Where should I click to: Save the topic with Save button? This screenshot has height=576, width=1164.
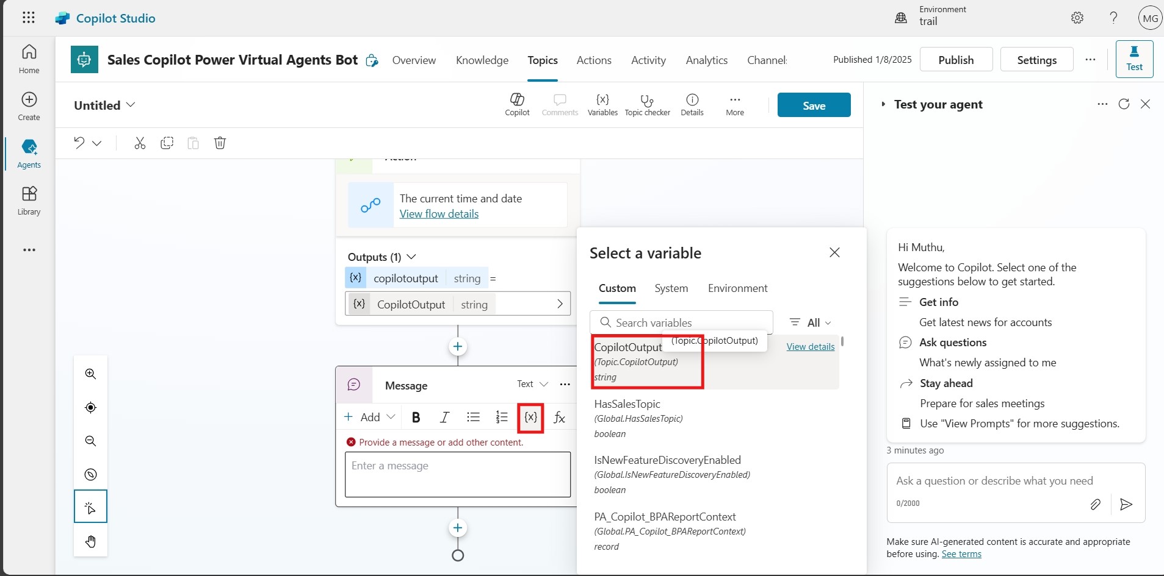[x=814, y=105]
